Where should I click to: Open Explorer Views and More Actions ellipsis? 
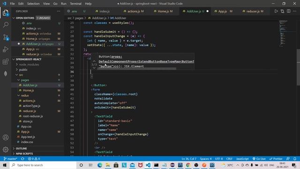(x=59, y=11)
